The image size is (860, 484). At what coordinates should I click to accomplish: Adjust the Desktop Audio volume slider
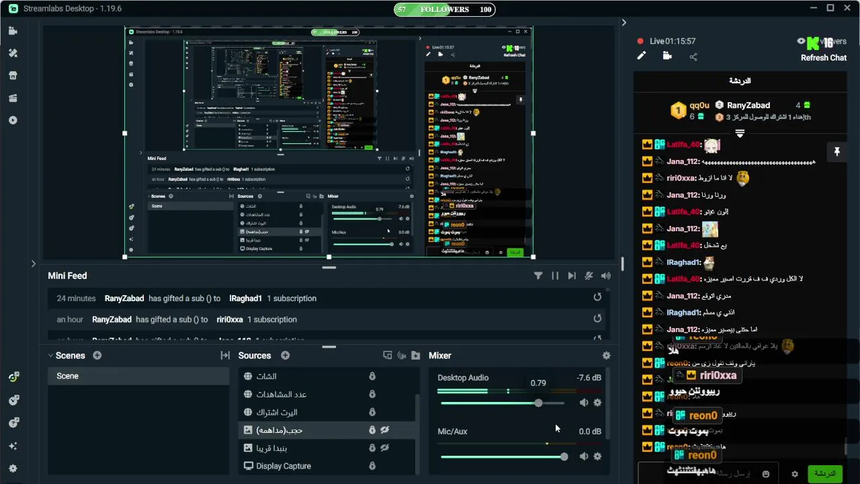pyautogui.click(x=503, y=403)
